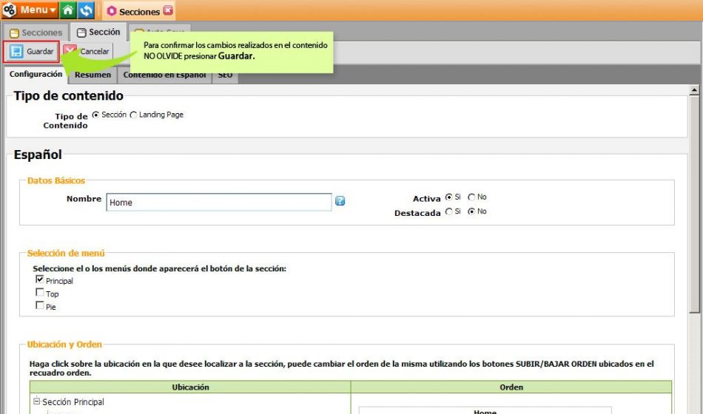703x414 pixels.
Task: Set Activa to No
Action: coord(471,197)
